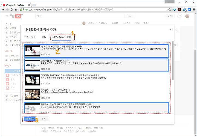Screen dimensions: 197x137
Task: Click the Home icon in the sidebar
Action: click(x=7, y=24)
